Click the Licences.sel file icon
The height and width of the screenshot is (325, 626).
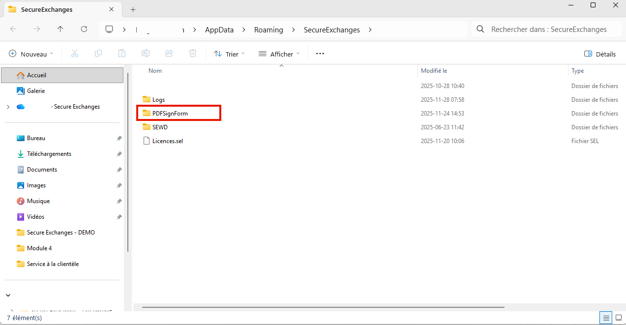point(146,141)
